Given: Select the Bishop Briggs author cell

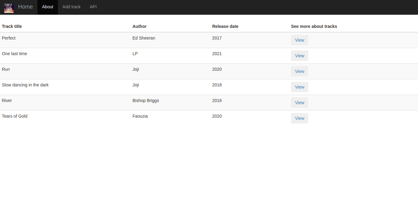Looking at the screenshot, I should coord(146,100).
